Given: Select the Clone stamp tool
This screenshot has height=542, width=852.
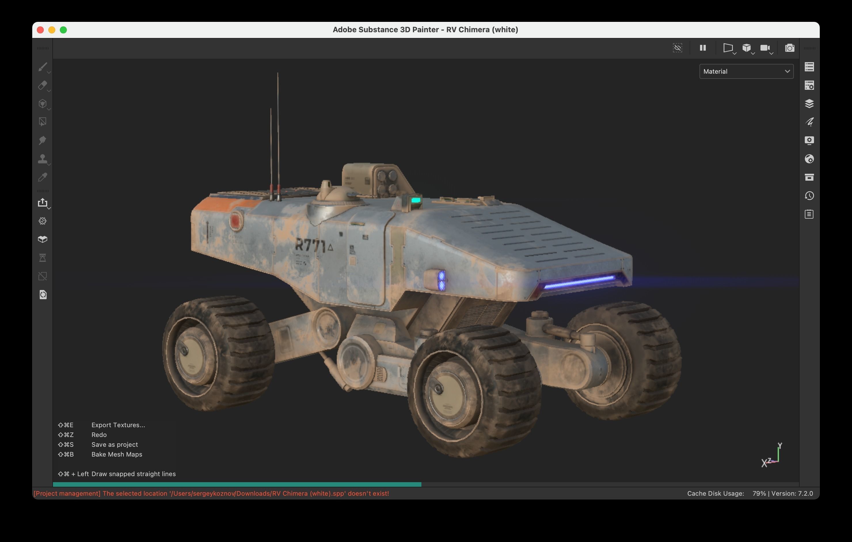Looking at the screenshot, I should pyautogui.click(x=43, y=159).
